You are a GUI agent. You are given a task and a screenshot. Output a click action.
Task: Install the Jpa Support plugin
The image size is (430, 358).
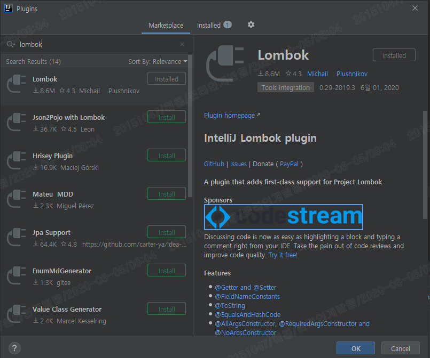tap(167, 232)
